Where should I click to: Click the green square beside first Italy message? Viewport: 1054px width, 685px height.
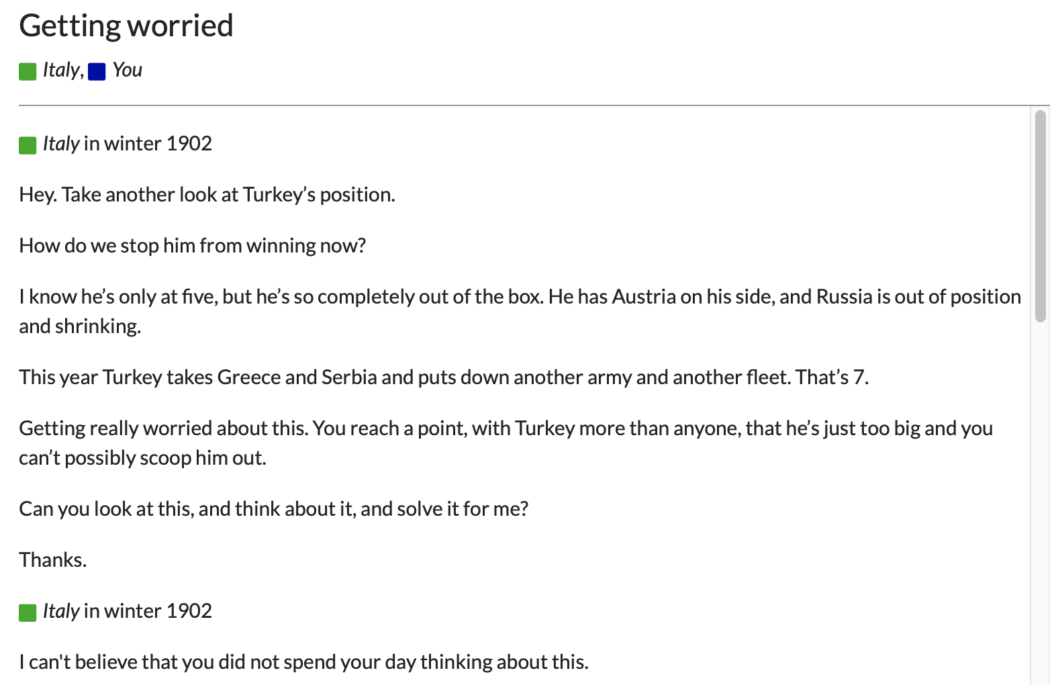pyautogui.click(x=28, y=145)
